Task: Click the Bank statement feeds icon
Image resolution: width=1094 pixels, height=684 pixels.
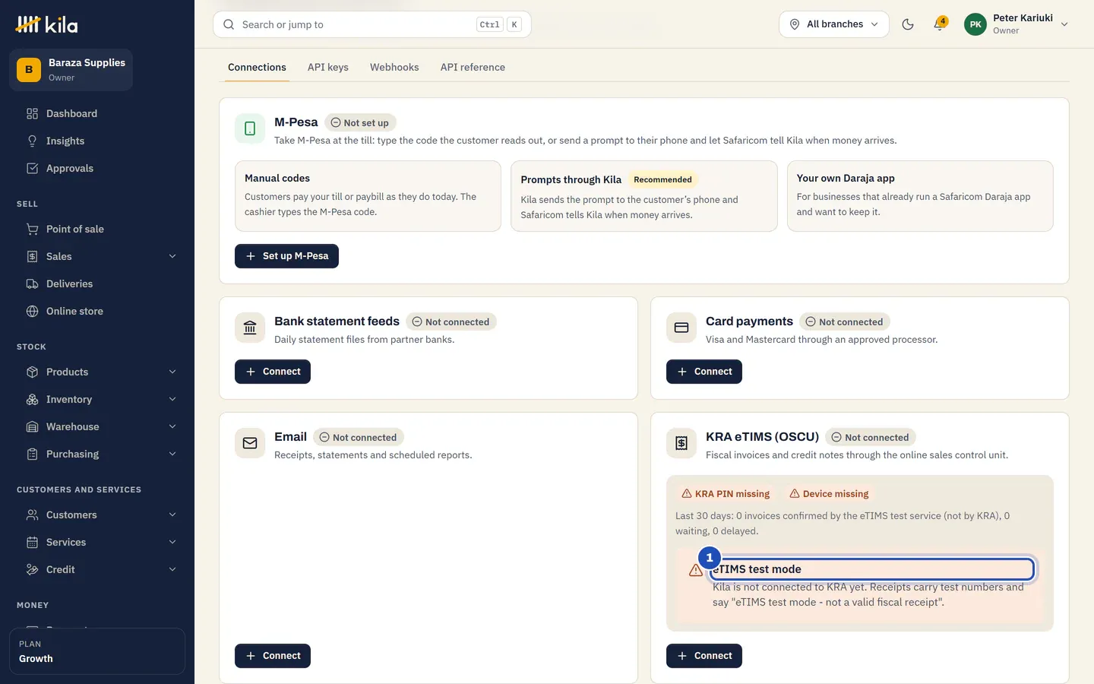Action: point(250,328)
